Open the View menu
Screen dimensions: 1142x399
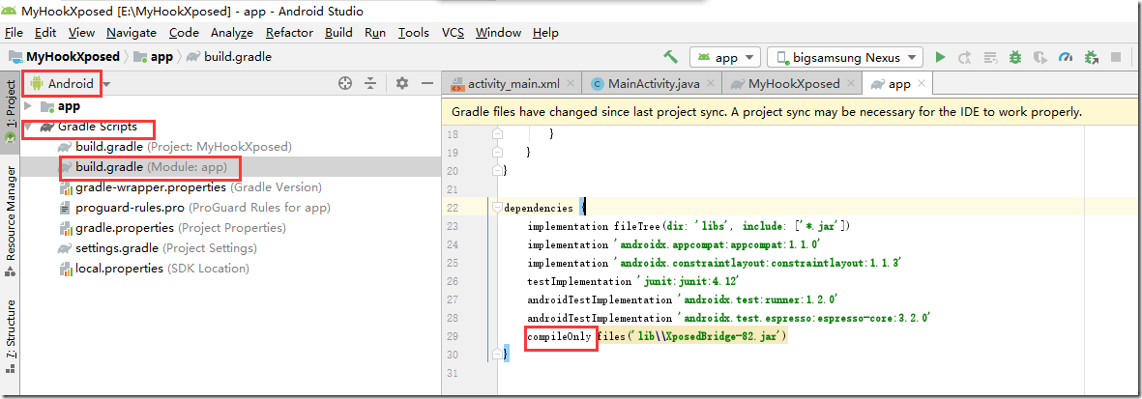point(81,33)
